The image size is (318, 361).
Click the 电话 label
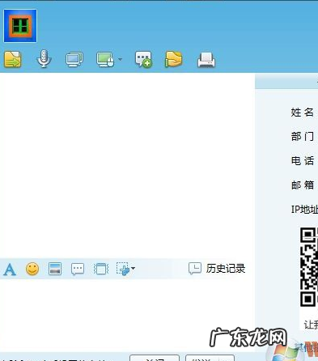click(303, 161)
